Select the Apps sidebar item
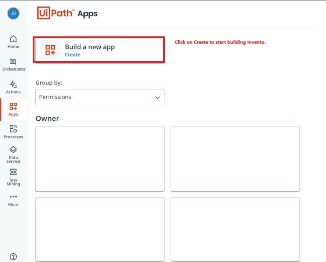Viewport: 326px width, 262px height. tap(13, 109)
